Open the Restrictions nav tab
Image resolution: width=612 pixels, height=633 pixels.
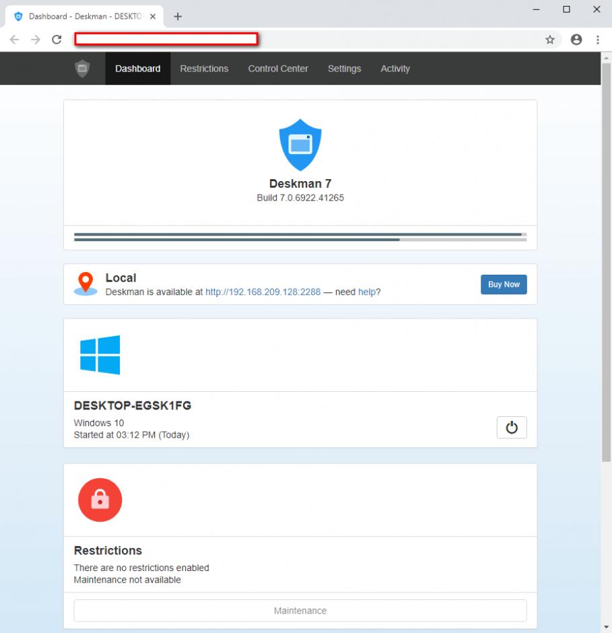click(x=204, y=69)
